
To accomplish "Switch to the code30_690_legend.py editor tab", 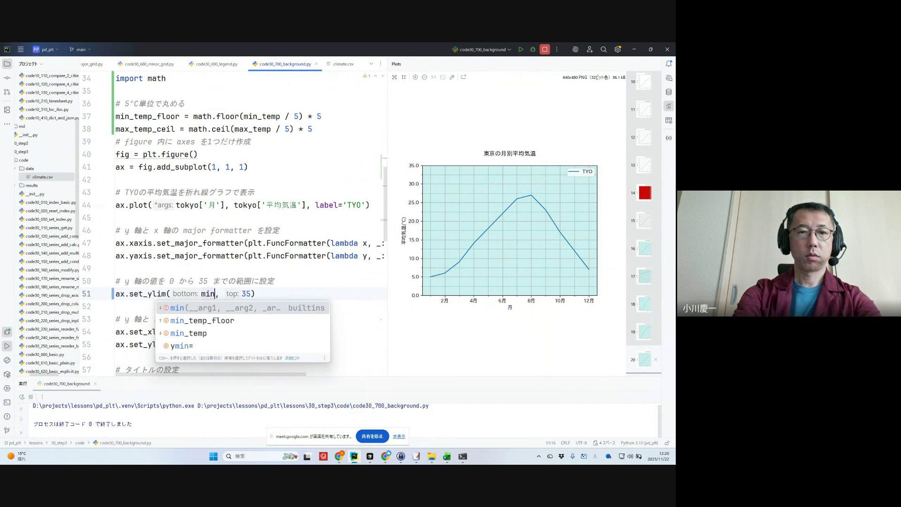I will [216, 64].
